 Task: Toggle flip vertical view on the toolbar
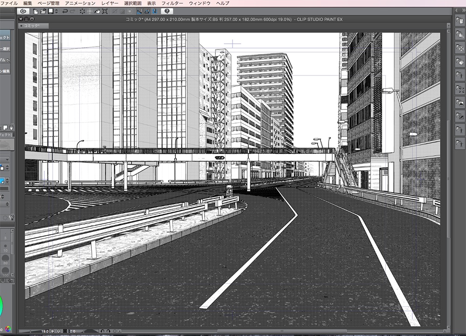click(x=147, y=12)
